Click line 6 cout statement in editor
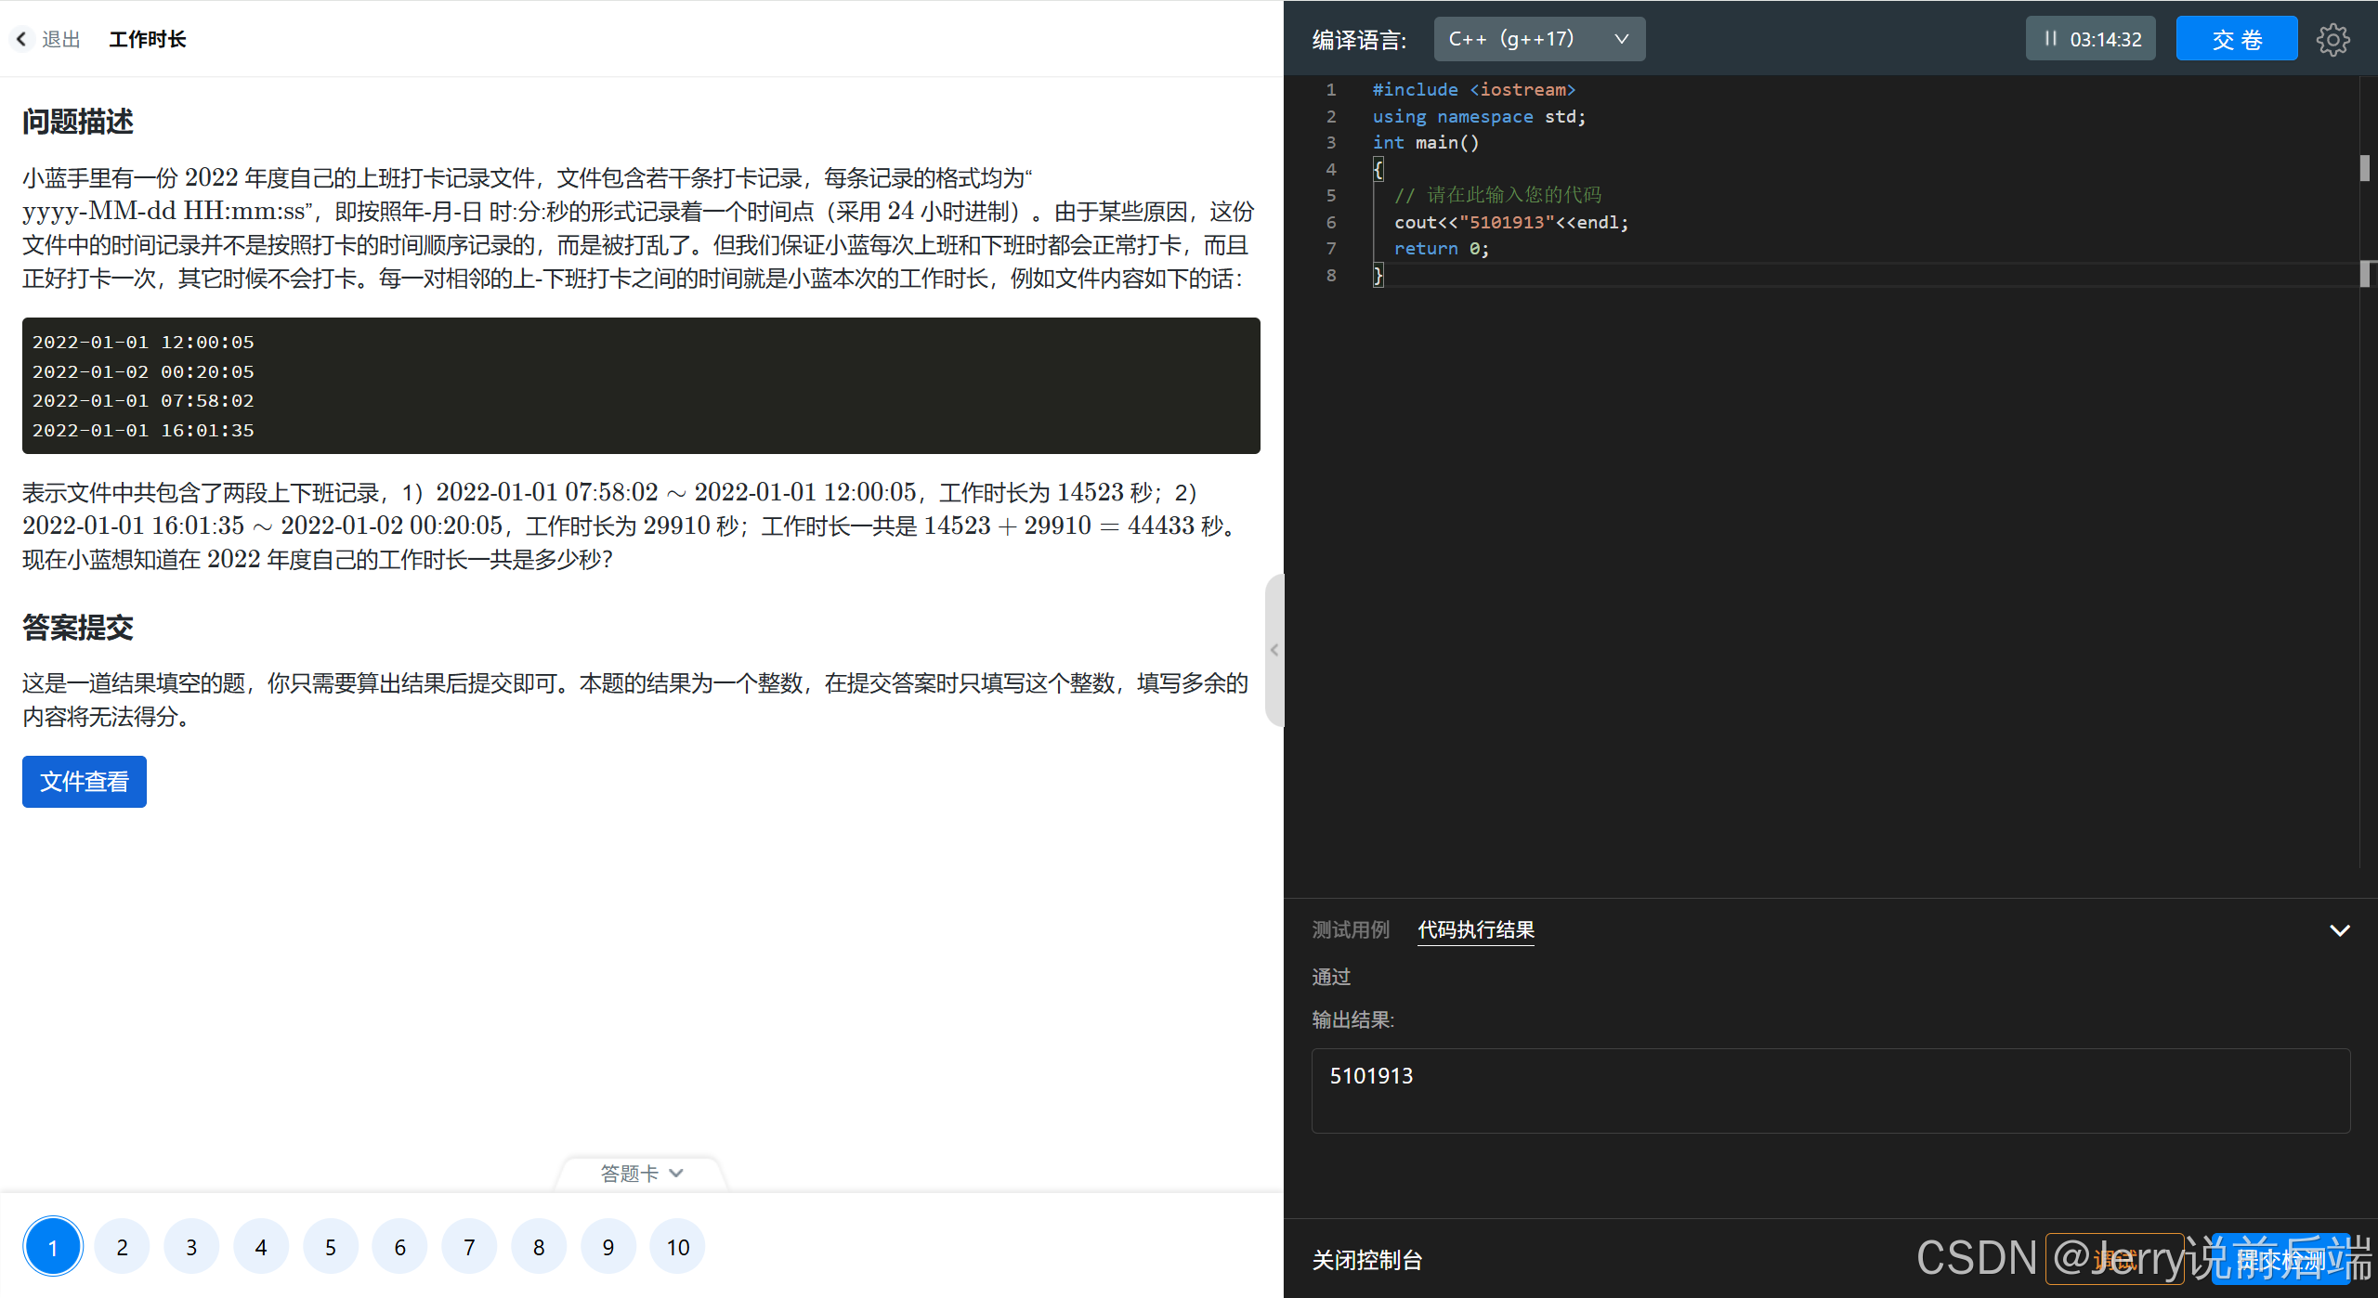 pyautogui.click(x=1510, y=222)
